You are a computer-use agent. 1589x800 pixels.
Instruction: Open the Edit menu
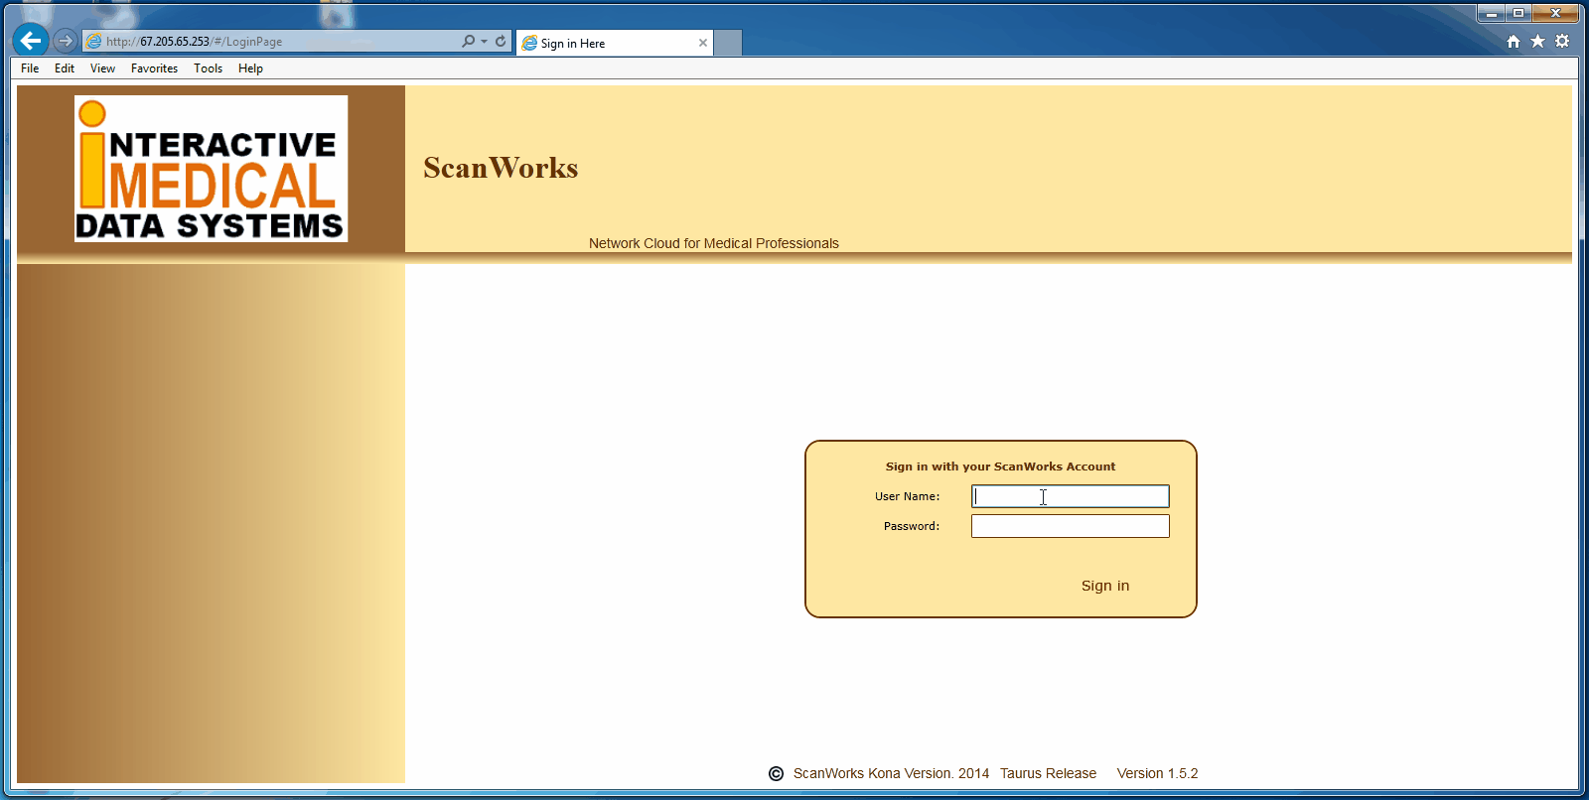tap(65, 68)
